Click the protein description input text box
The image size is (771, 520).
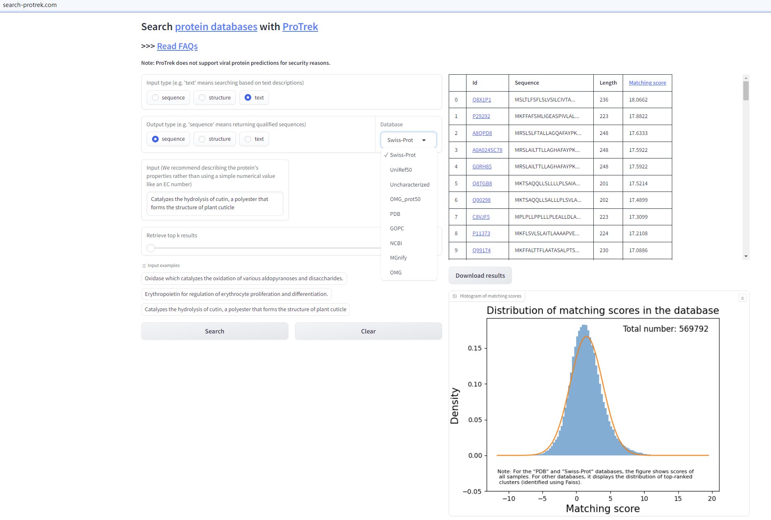click(x=215, y=203)
